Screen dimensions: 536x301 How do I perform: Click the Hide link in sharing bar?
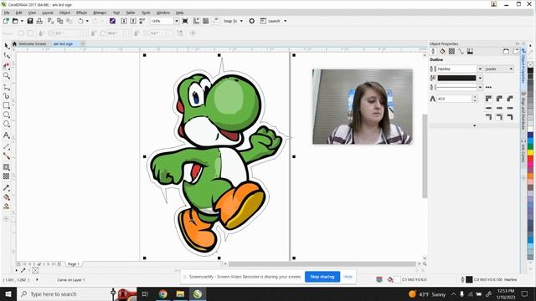point(348,277)
